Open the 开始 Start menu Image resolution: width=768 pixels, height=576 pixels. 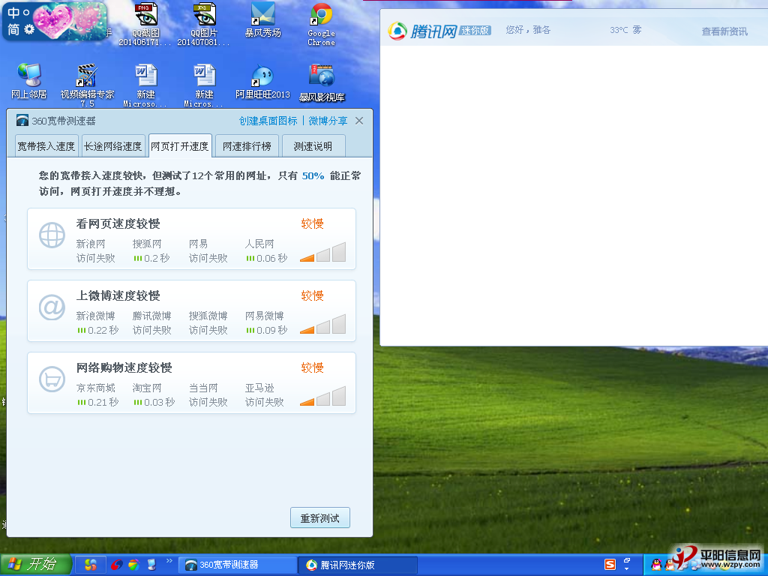click(36, 565)
